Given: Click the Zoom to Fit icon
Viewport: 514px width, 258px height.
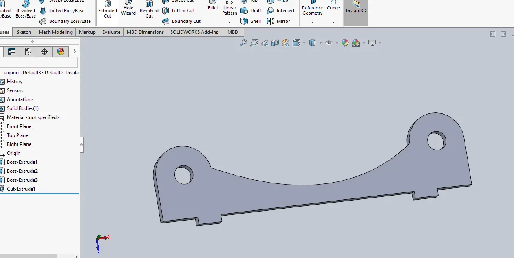Looking at the screenshot, I should [x=243, y=43].
